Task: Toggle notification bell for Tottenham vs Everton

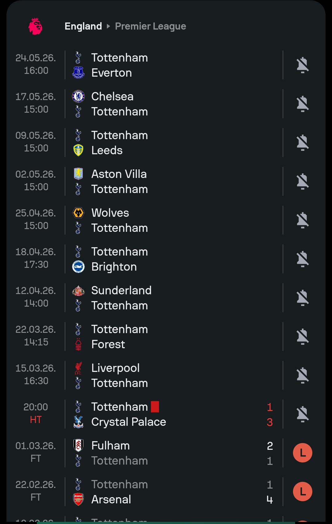Action: click(x=302, y=65)
